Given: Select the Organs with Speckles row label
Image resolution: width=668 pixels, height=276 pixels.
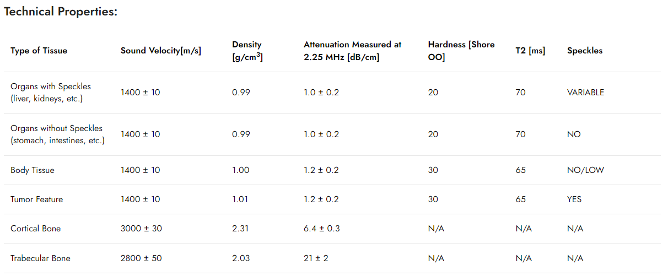Looking at the screenshot, I should (x=51, y=93).
